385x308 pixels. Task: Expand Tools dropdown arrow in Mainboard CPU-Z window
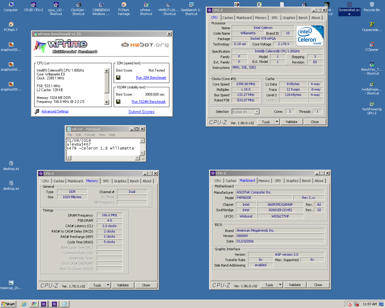280,285
